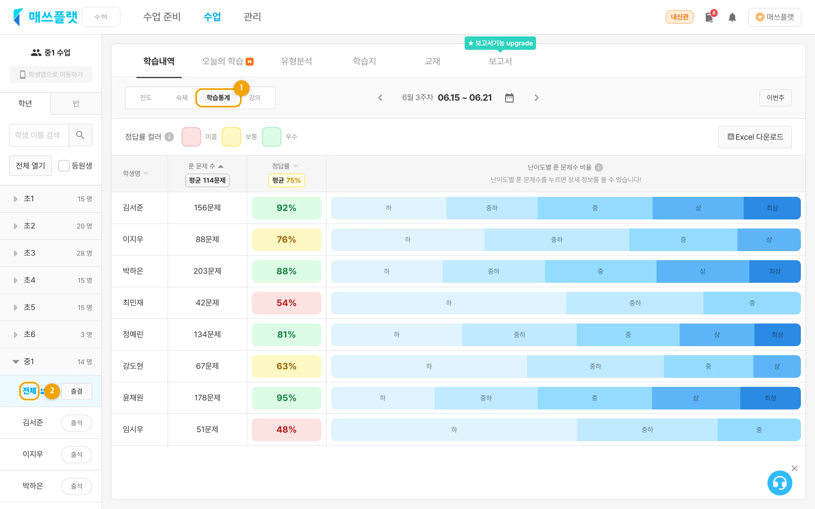
Task: Go to the next week arrow
Action: (x=537, y=98)
